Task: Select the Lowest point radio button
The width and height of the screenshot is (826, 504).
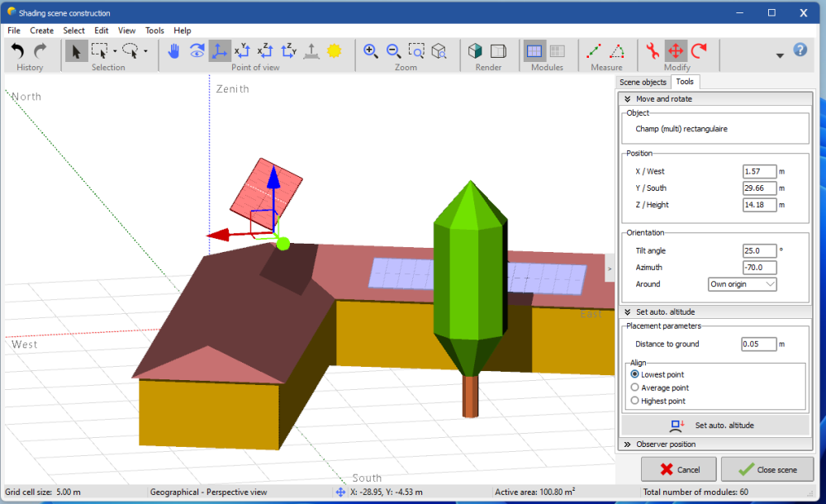Action: point(634,375)
